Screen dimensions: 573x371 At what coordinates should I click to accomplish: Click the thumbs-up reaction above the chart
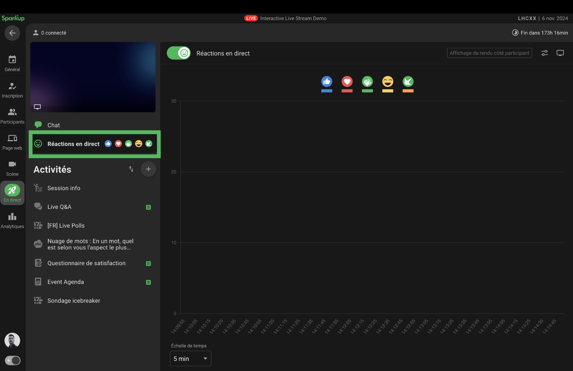[326, 82]
